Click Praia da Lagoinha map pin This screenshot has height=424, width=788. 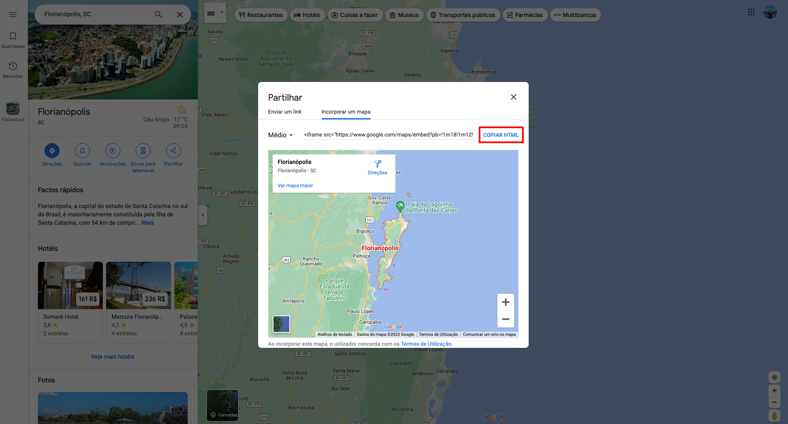pyautogui.click(x=400, y=206)
